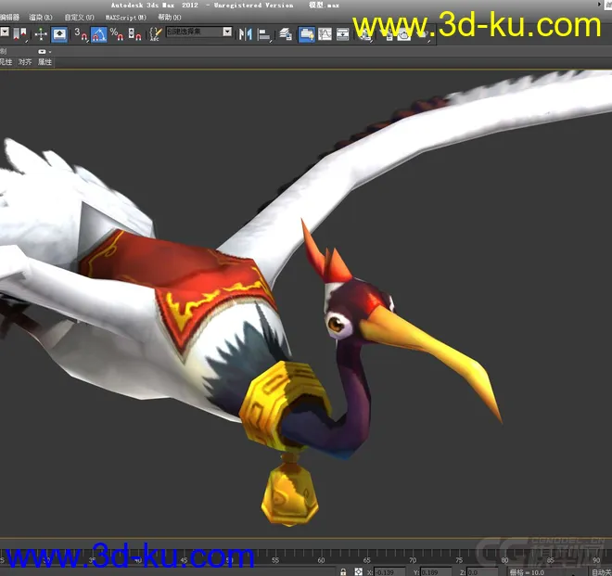This screenshot has width=612, height=576.
Task: Click the Align tool icon
Action: pyautogui.click(x=264, y=34)
